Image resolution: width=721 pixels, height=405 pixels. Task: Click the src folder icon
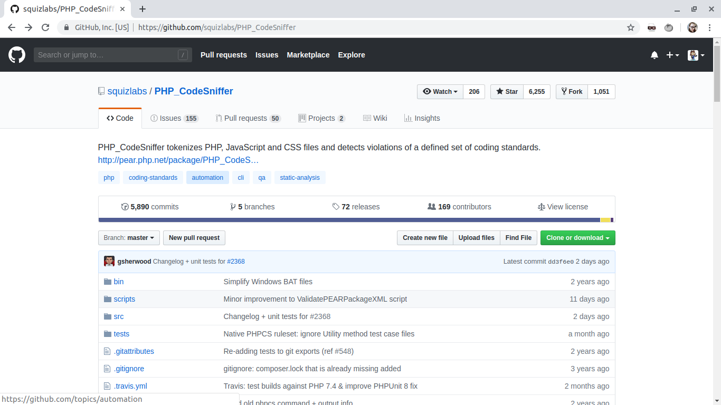tap(108, 316)
